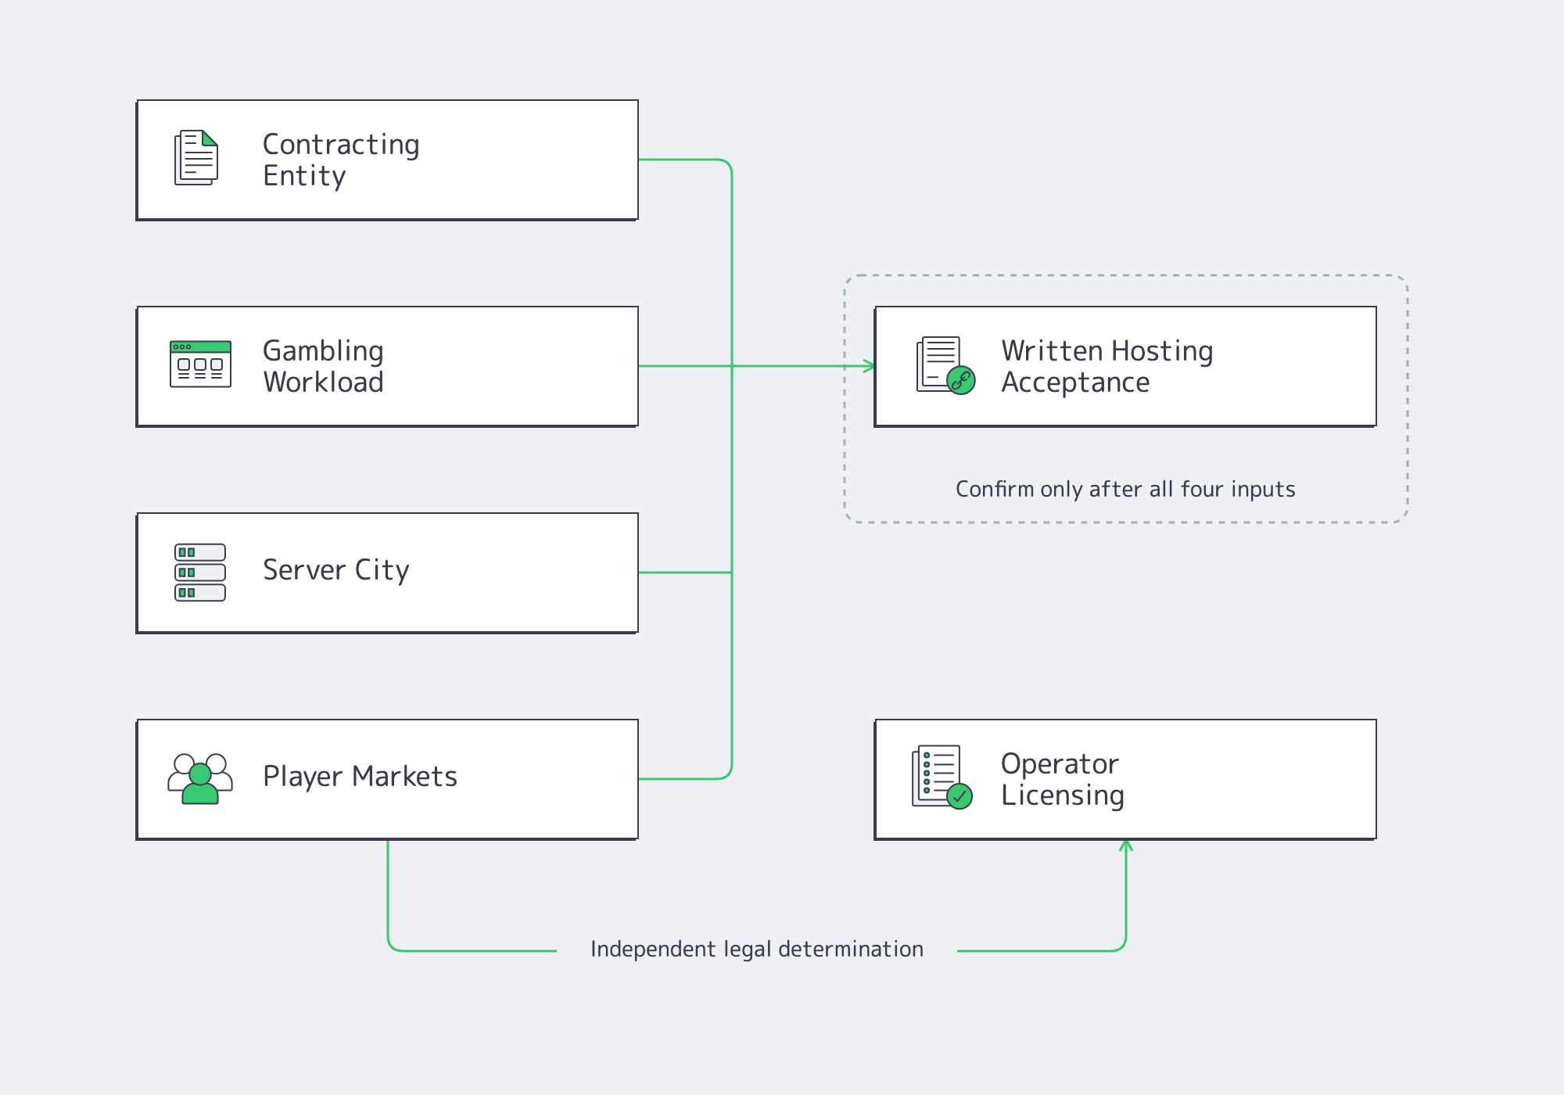Screen dimensions: 1564x1095
Task: Select the Gambling Workload text label
Action: (x=323, y=366)
